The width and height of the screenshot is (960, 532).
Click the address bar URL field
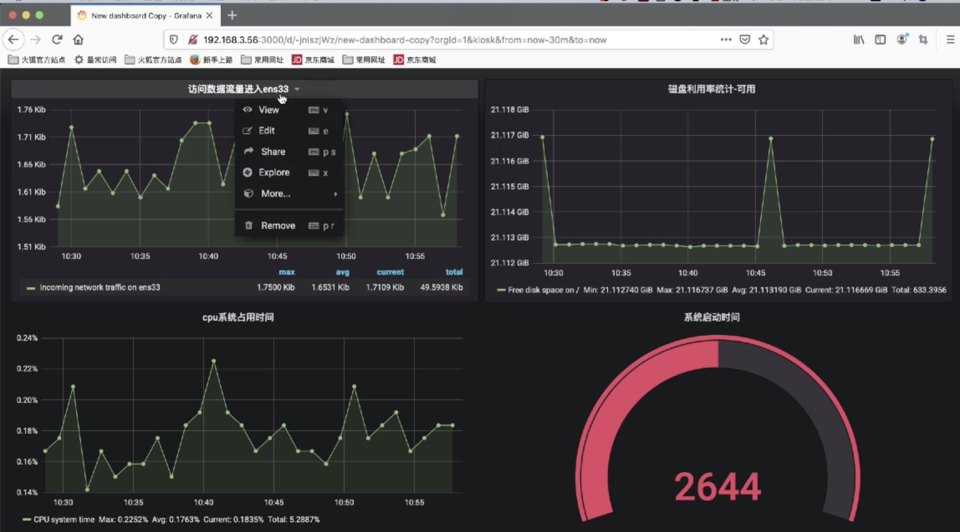(x=404, y=40)
